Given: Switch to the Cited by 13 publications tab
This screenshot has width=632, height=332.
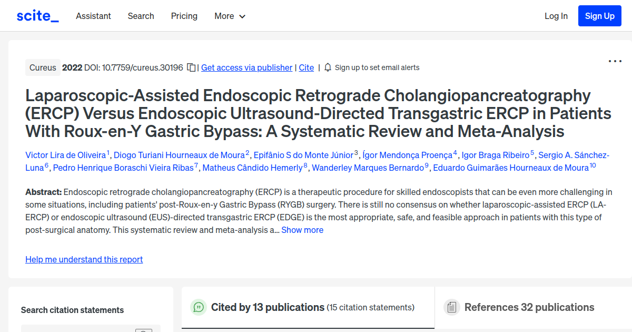Looking at the screenshot, I should click(268, 307).
